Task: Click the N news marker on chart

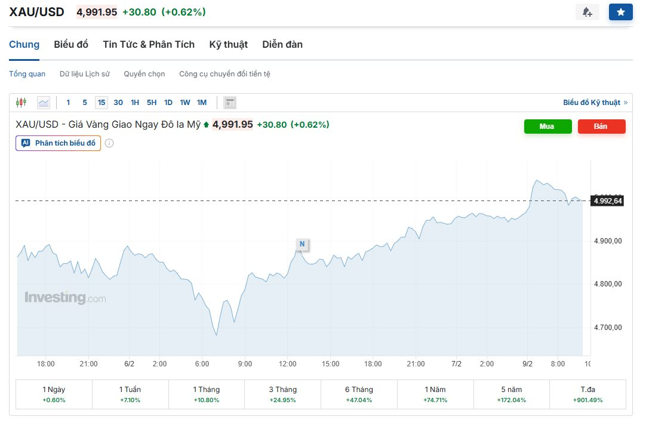Action: point(302,243)
